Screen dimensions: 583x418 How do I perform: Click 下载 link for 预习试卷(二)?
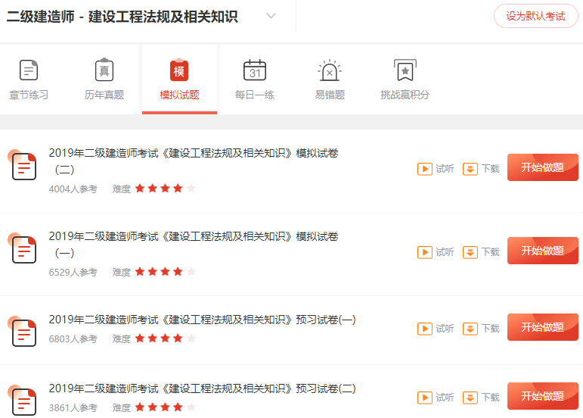tap(491, 398)
